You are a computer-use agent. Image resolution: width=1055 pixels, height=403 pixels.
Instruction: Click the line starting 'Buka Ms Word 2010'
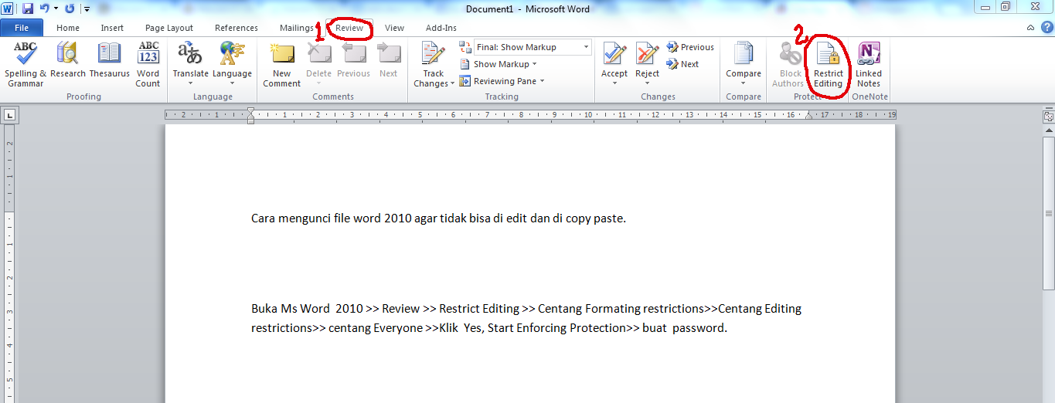tap(526, 309)
